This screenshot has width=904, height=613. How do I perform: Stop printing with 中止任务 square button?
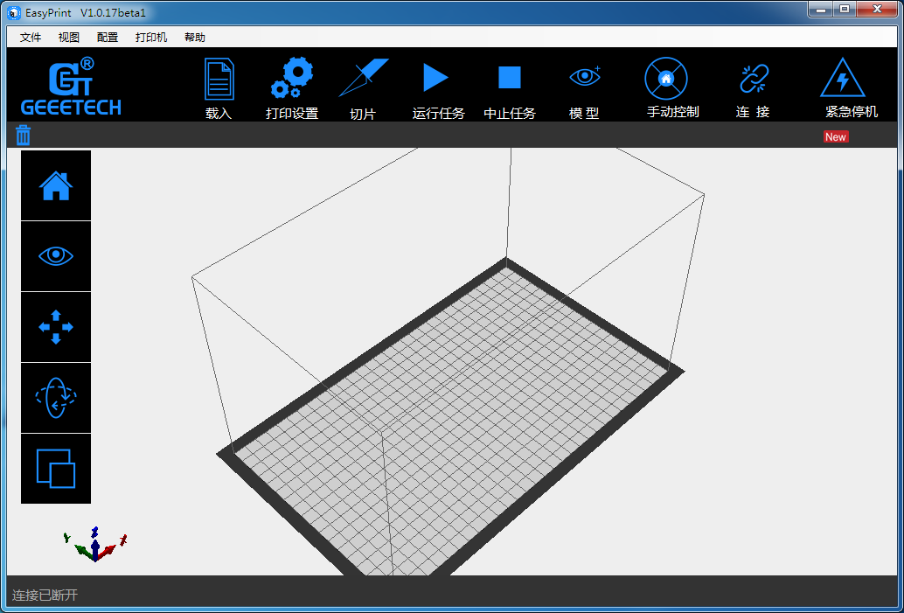tap(510, 77)
